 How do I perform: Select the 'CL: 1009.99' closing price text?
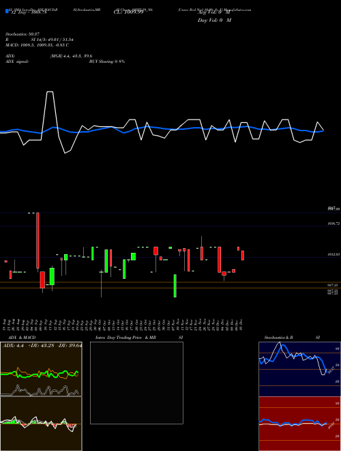pyautogui.click(x=128, y=12)
